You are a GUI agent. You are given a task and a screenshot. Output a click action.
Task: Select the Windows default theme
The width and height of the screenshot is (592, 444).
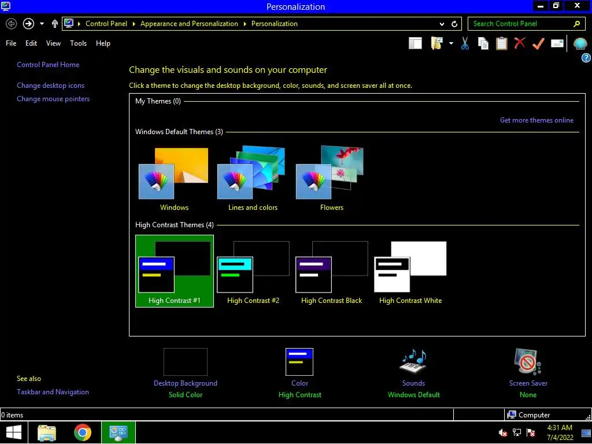click(x=173, y=179)
